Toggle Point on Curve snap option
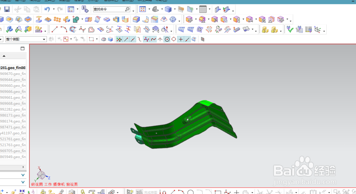The width and height of the screenshot is (356, 194). pos(187,39)
